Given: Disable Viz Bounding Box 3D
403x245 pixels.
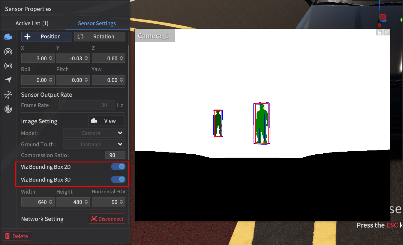Looking at the screenshot, I should click(118, 179).
